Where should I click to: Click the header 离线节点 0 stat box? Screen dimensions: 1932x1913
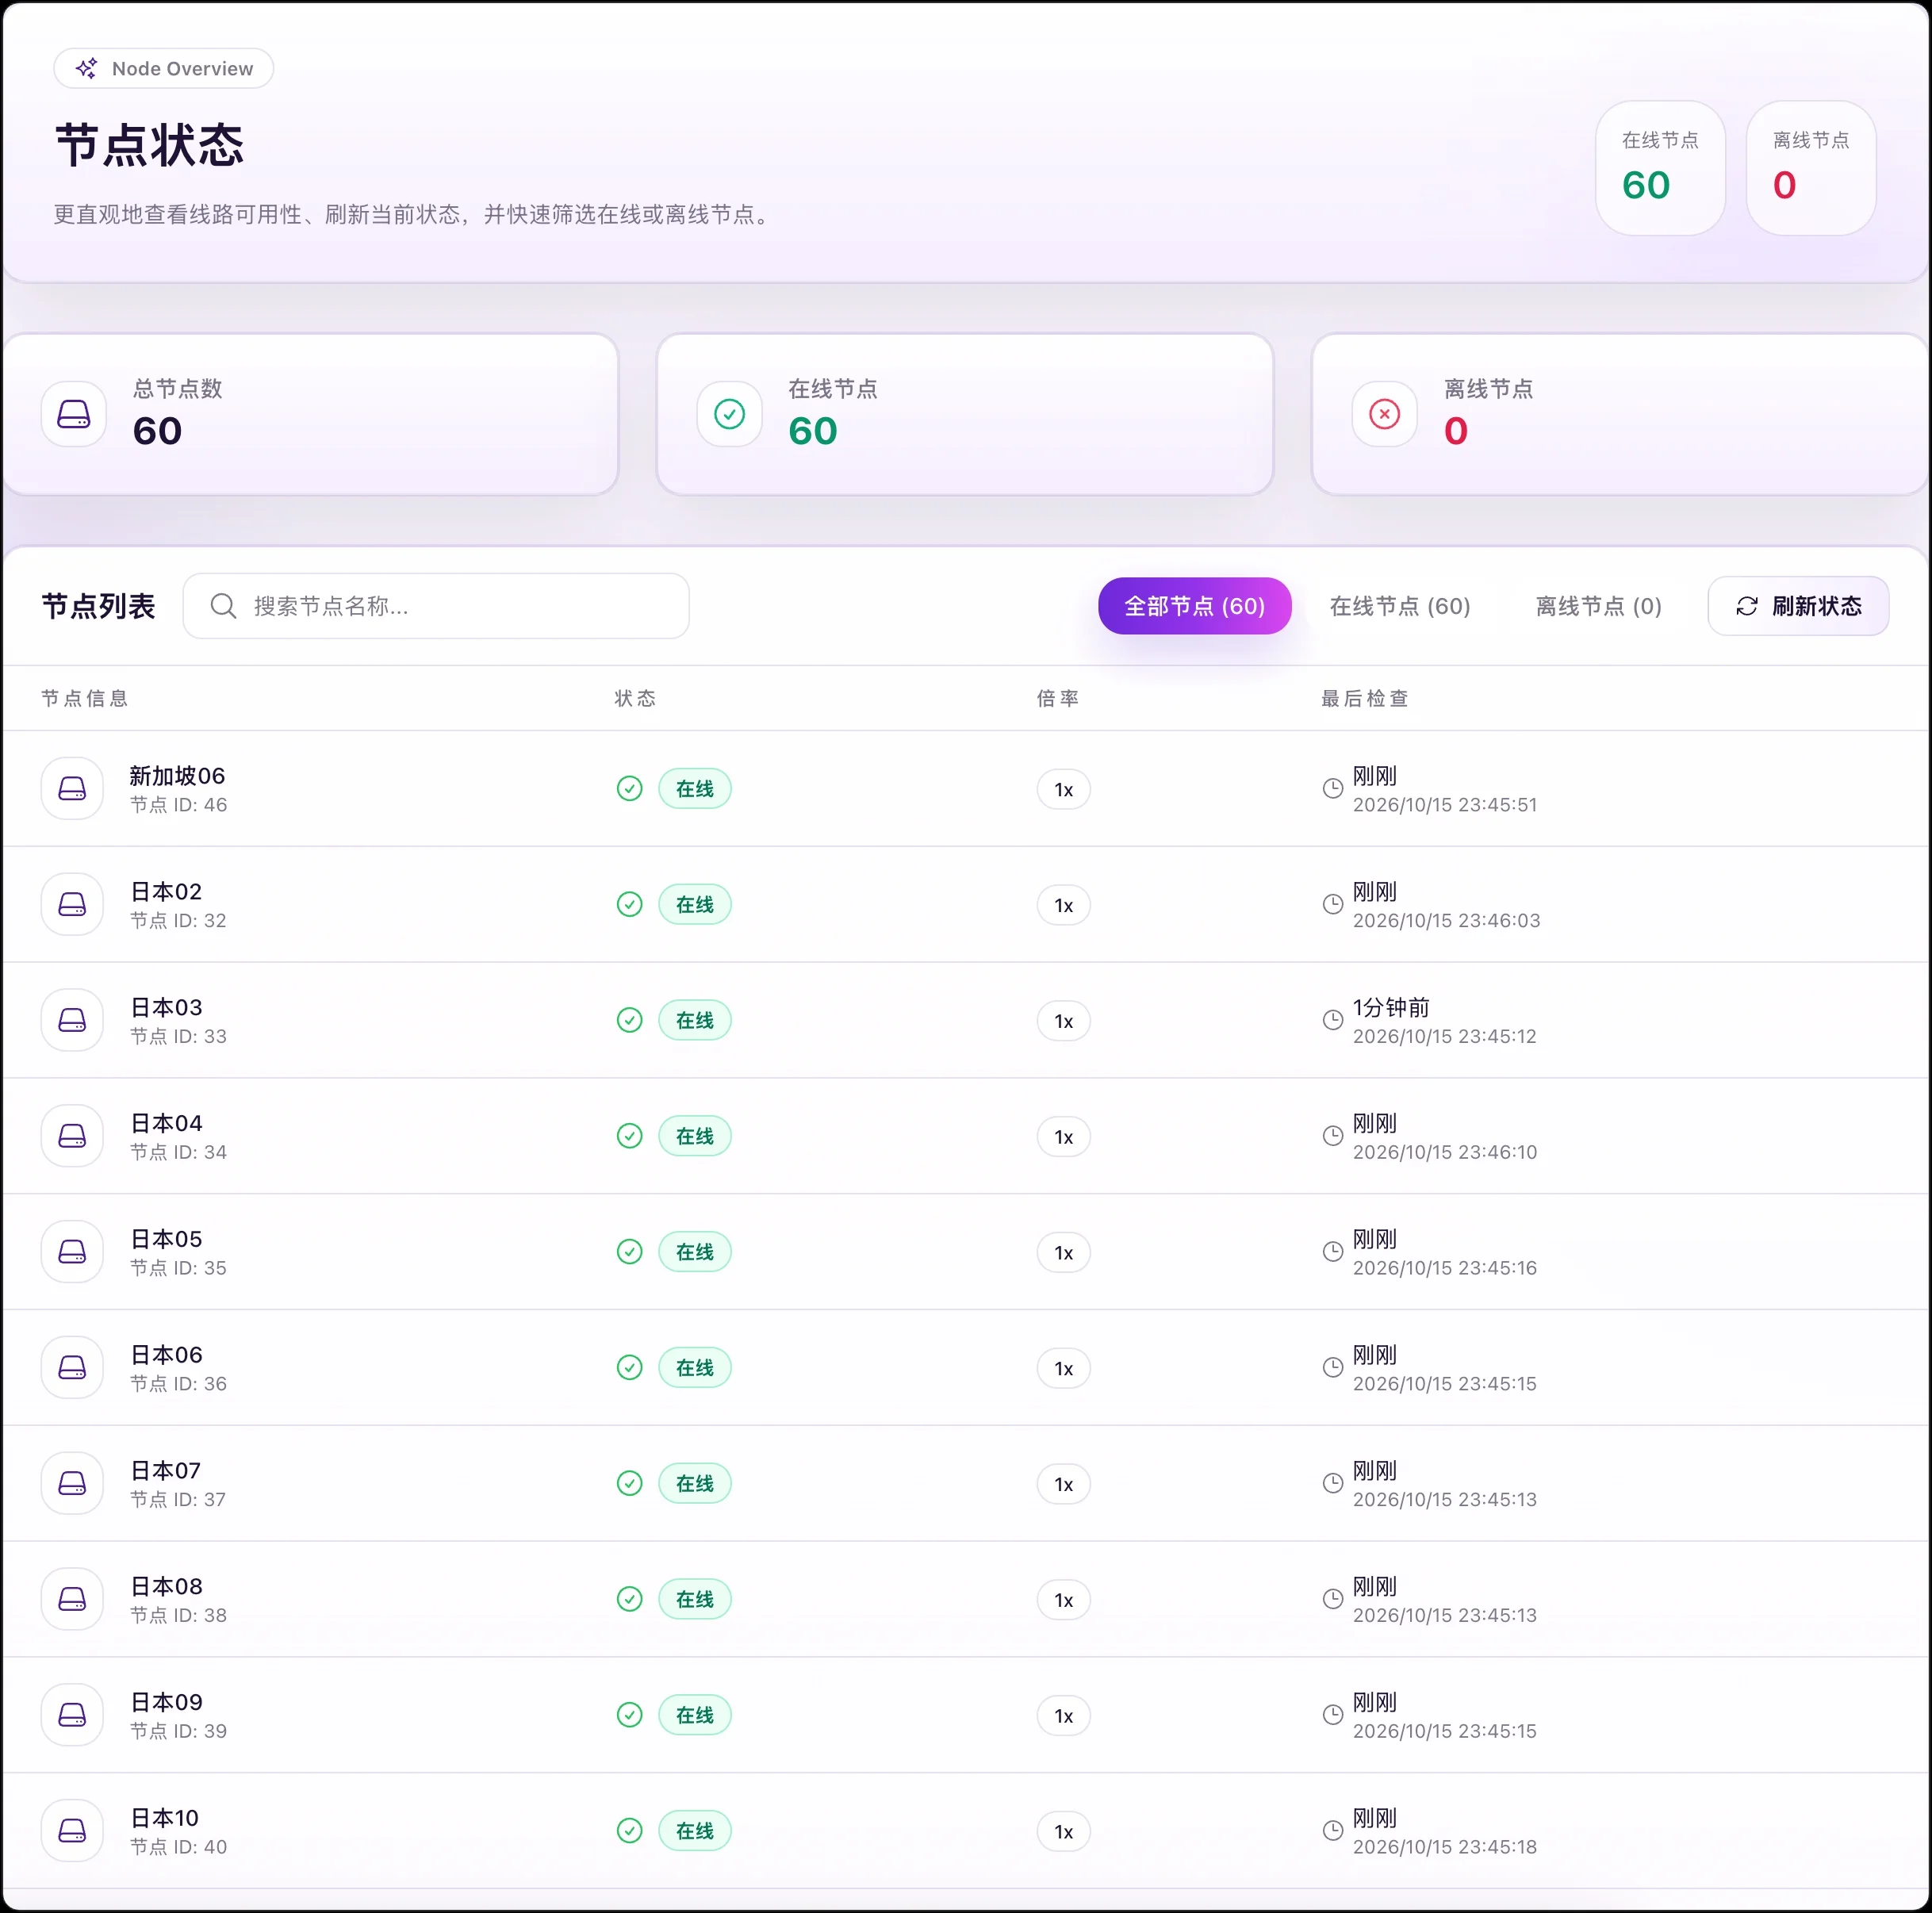[x=1811, y=168]
